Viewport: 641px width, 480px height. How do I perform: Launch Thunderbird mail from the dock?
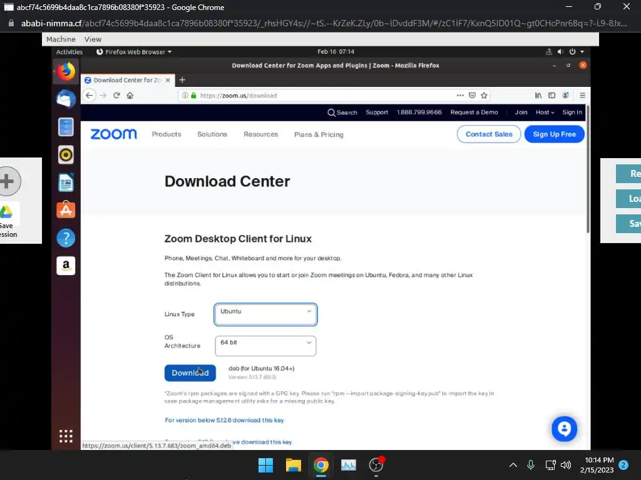pyautogui.click(x=66, y=99)
